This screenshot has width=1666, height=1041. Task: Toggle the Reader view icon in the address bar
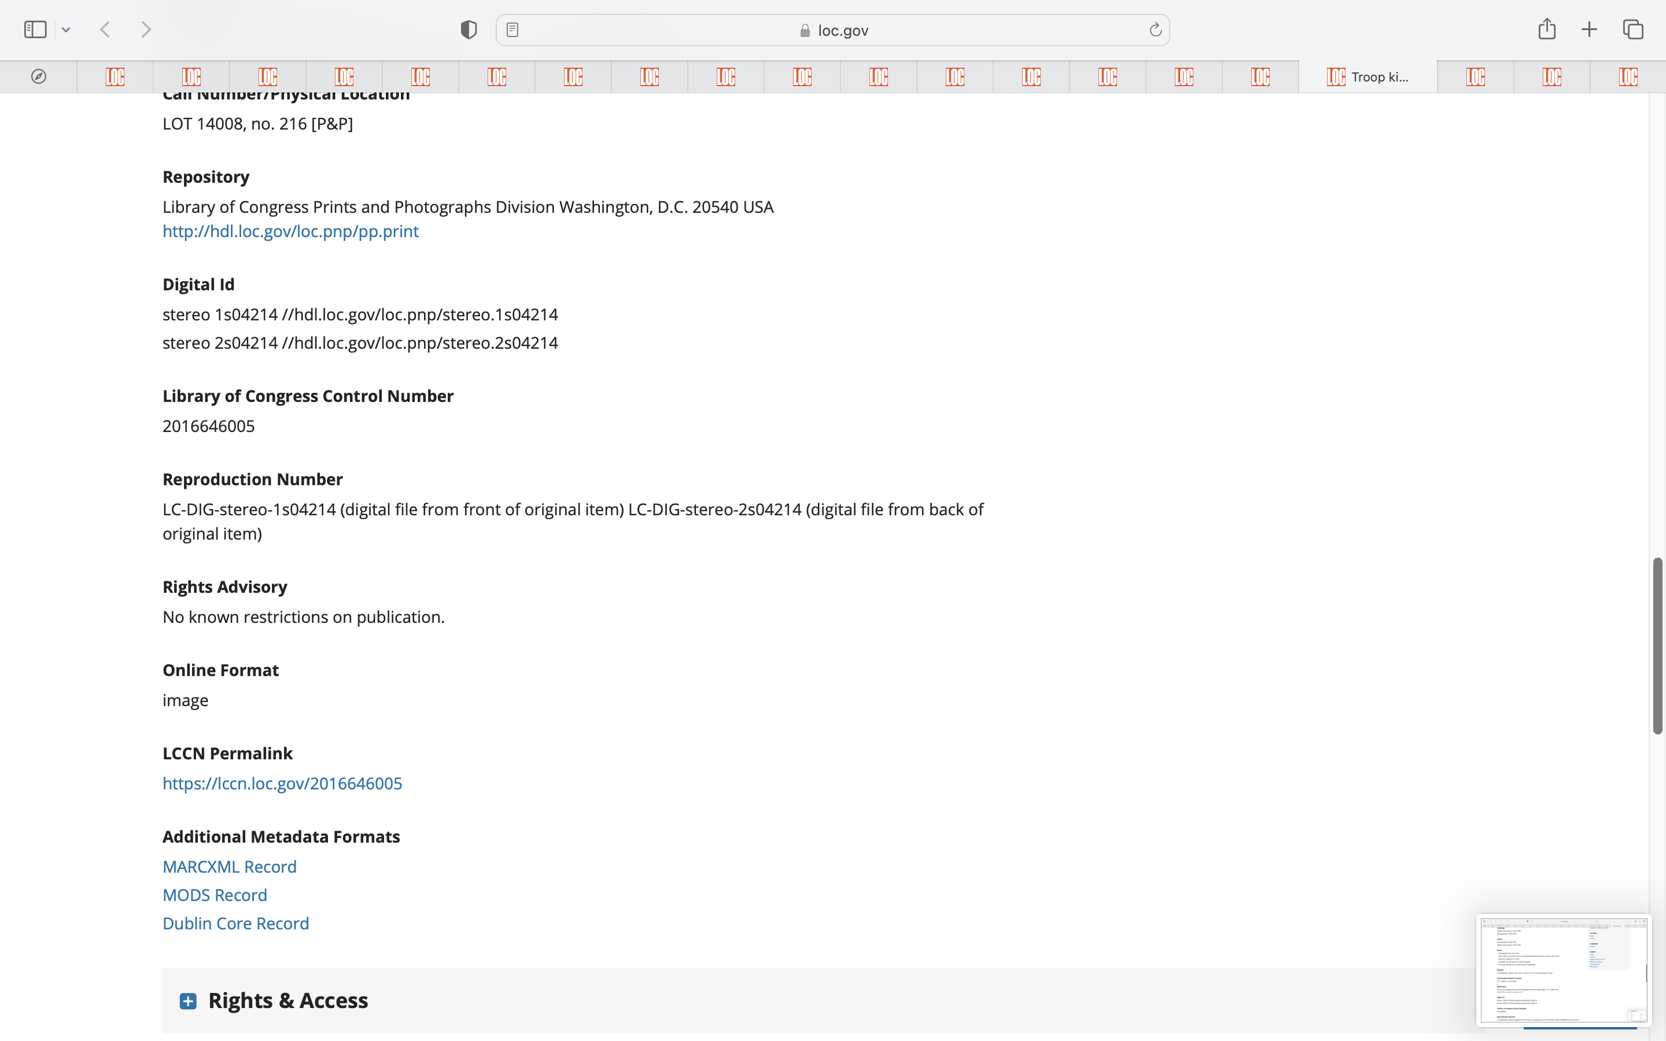(x=512, y=29)
